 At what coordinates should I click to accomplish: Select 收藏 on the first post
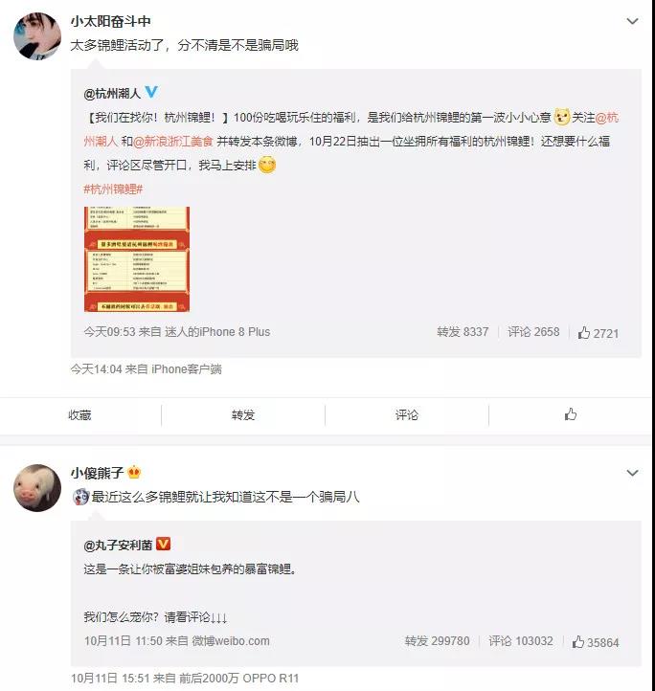(79, 414)
